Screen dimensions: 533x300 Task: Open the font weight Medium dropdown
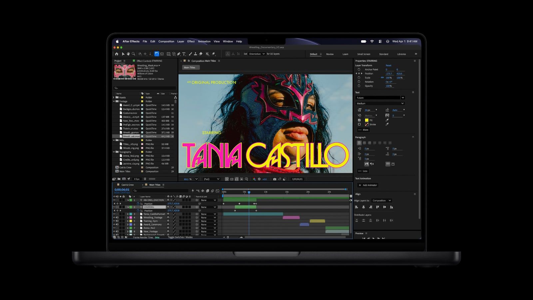(x=380, y=103)
